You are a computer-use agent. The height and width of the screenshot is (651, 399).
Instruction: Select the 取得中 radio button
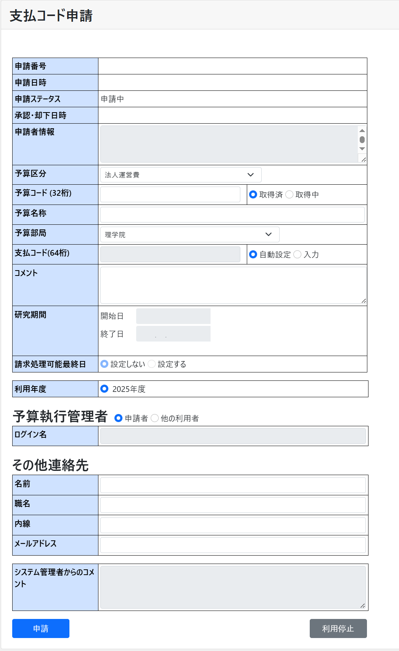(290, 195)
